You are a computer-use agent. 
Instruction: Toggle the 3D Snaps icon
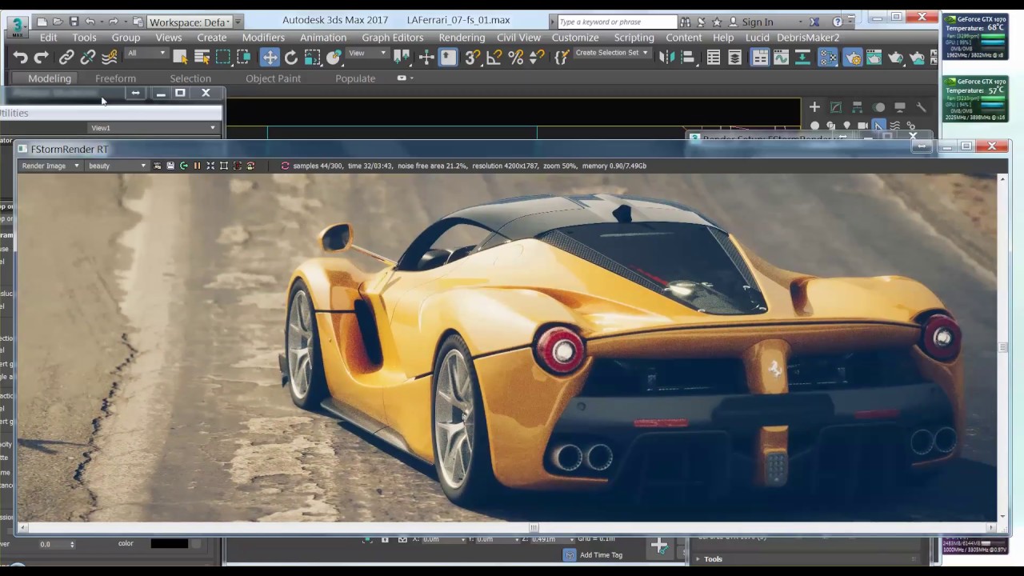click(x=473, y=57)
